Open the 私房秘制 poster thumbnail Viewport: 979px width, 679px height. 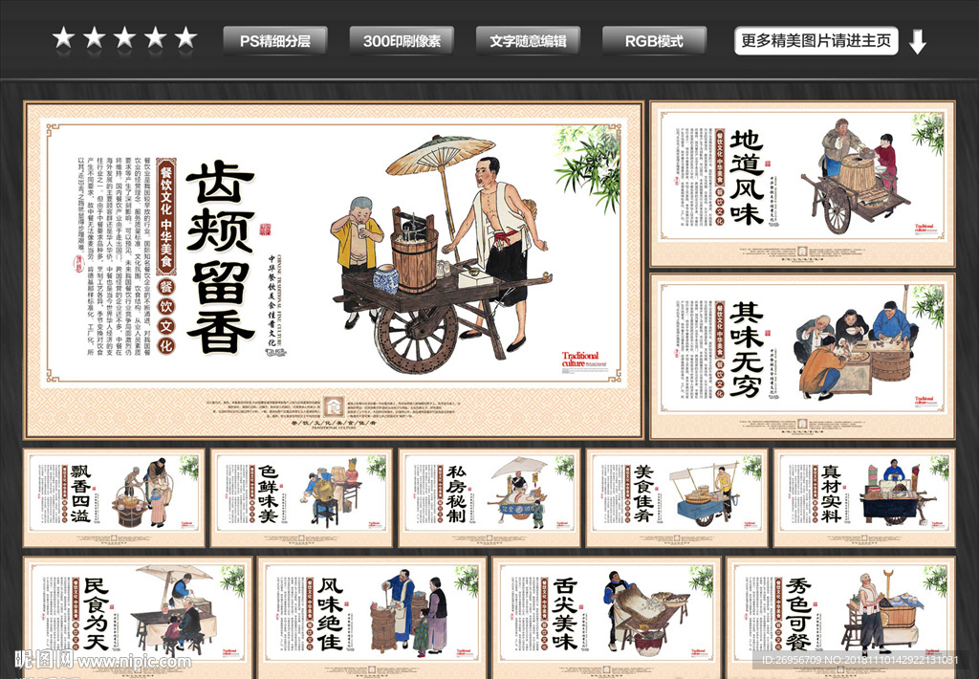[489, 498]
